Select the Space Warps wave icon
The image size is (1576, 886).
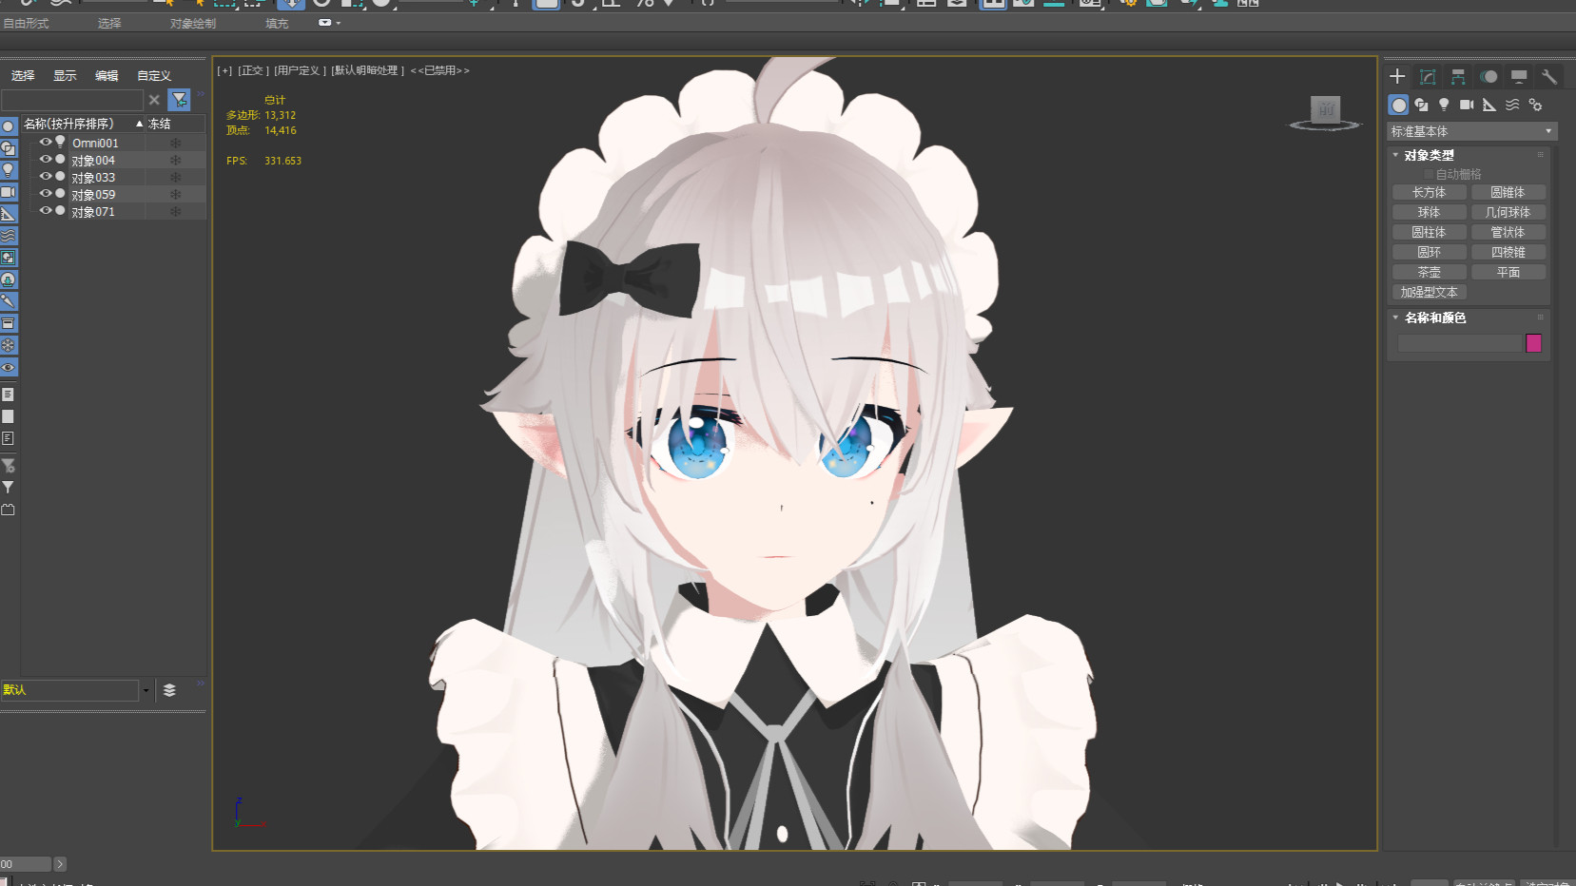(x=1512, y=105)
